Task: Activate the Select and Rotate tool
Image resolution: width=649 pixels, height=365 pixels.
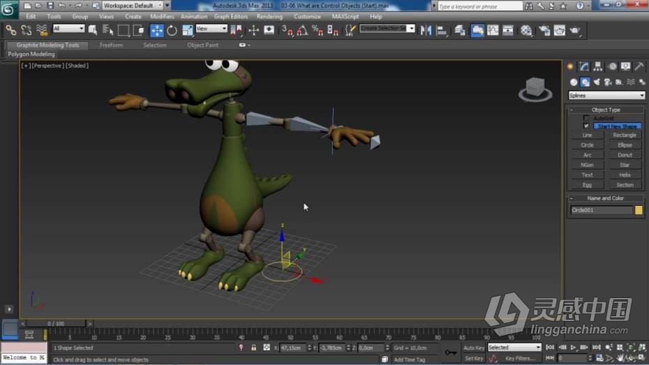Action: pos(172,30)
